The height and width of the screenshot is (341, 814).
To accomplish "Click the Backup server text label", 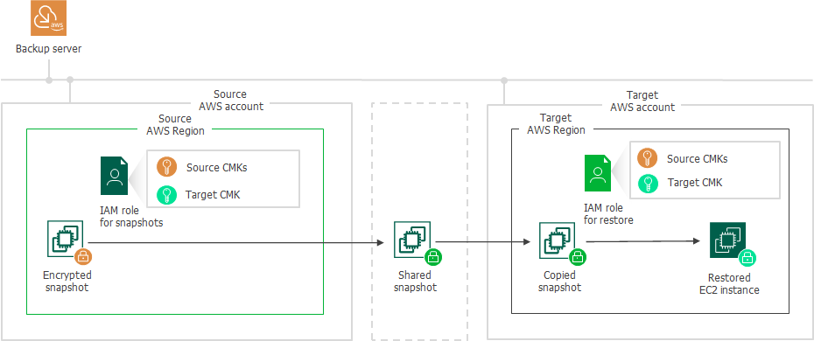I will tap(48, 49).
